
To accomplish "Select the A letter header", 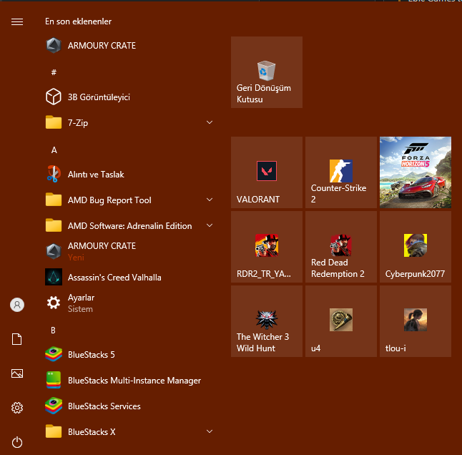I will (54, 150).
